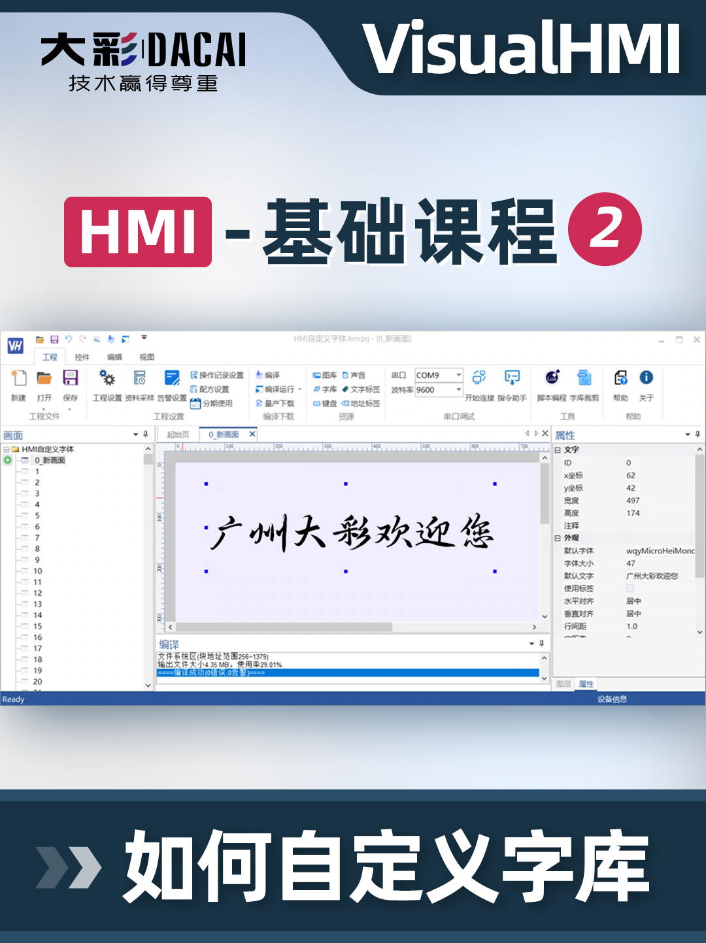The height and width of the screenshot is (943, 706).
Task: Open the 键盘 keyboard resource
Action: coord(325,403)
